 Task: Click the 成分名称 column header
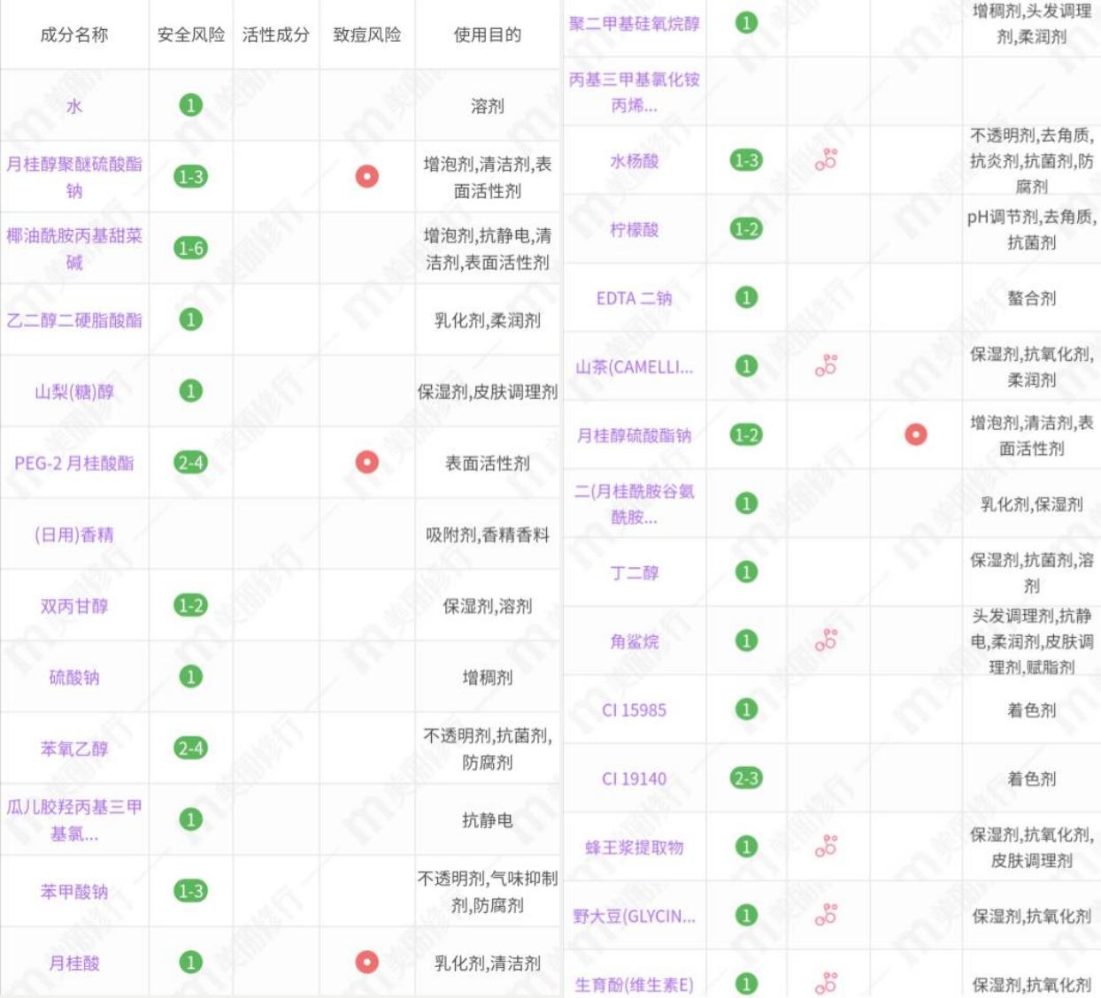75,33
